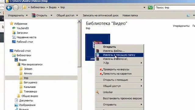Image resolution: width=195 pixels, height=110 pixels.
Task: Click the navigation pane scroll-up arrow
Action: pyautogui.click(x=79, y=21)
